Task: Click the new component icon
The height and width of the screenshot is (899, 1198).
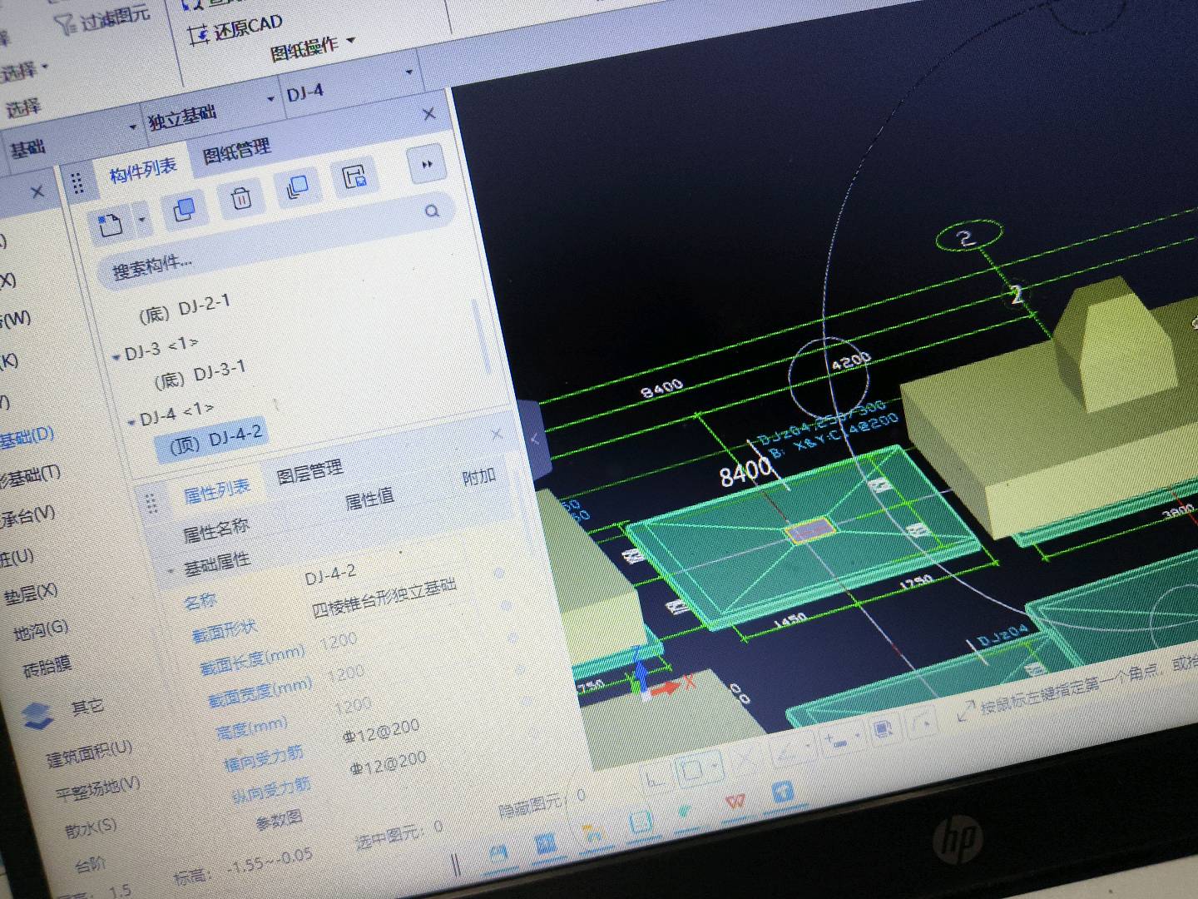Action: [111, 224]
